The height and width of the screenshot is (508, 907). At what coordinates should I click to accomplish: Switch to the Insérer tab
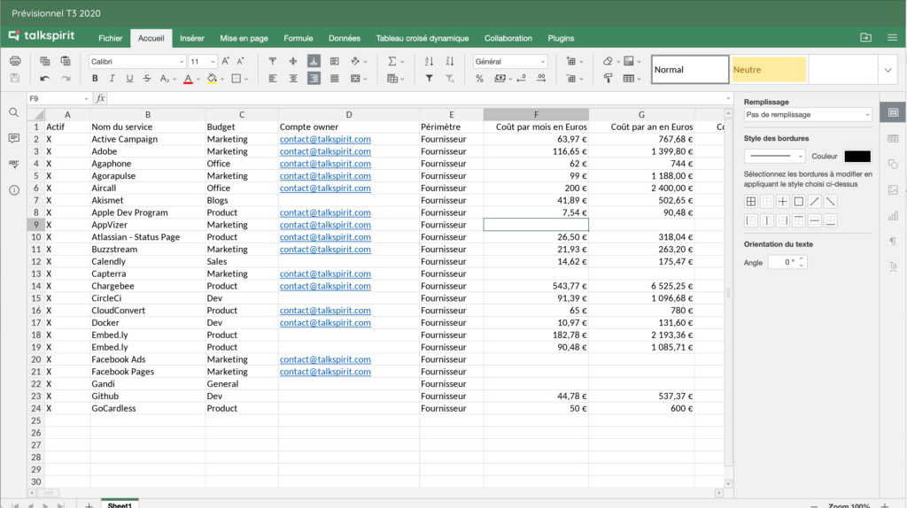click(191, 38)
